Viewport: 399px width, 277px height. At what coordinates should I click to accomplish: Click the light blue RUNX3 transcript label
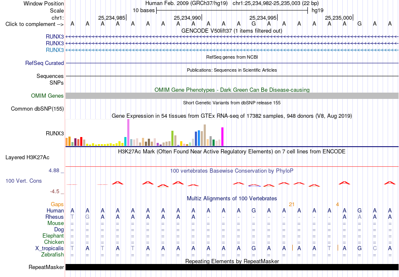click(55, 50)
